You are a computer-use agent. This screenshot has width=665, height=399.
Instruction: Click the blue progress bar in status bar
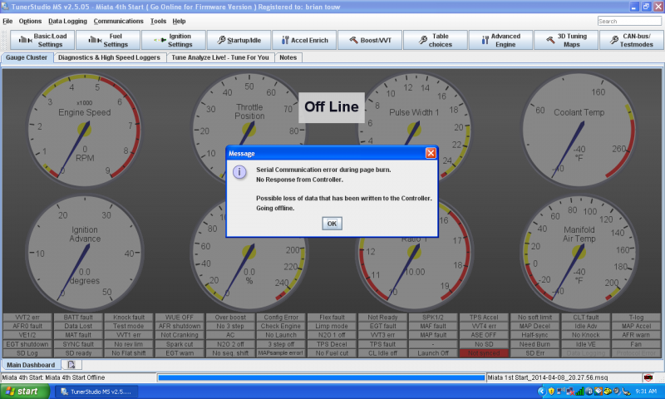[x=322, y=377]
